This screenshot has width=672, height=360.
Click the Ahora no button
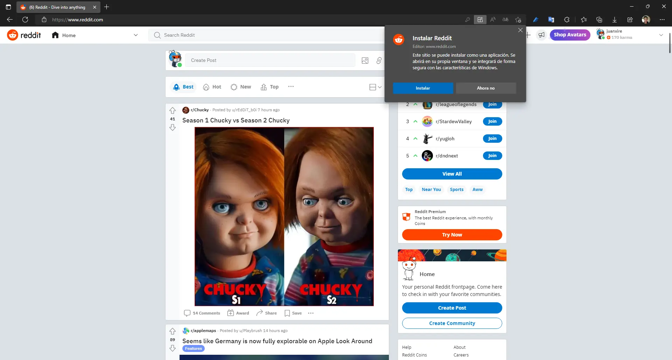click(x=486, y=88)
